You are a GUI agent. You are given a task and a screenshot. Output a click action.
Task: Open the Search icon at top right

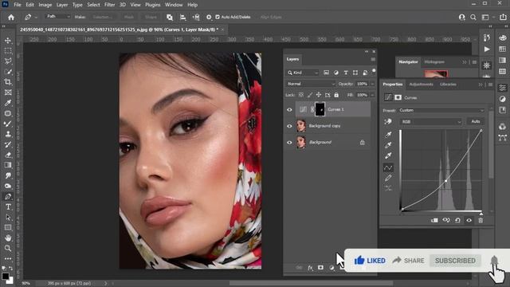[473, 18]
